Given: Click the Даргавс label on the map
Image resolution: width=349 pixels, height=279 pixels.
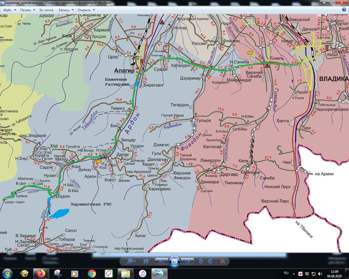Looking at the screenshot, I should pyautogui.click(x=229, y=174).
